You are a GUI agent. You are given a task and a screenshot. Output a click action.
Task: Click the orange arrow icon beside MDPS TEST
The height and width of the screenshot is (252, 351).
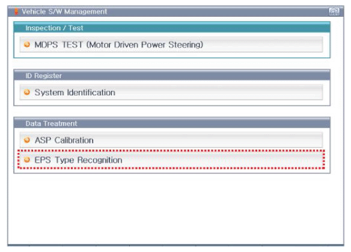coord(27,44)
